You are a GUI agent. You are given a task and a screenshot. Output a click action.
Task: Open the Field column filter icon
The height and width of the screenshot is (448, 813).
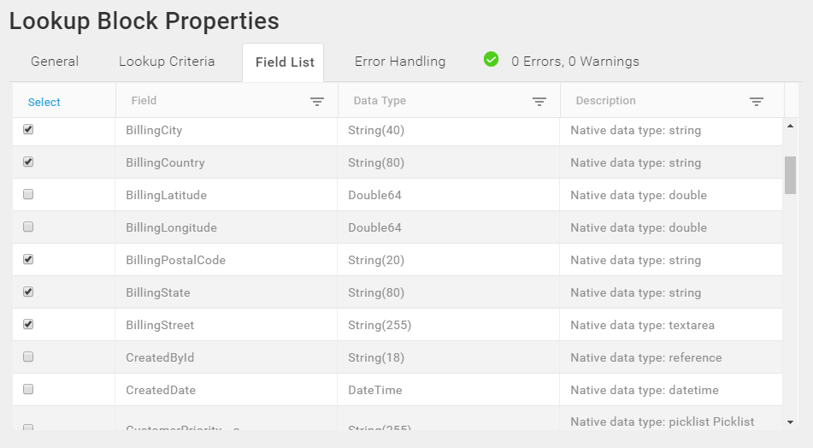point(317,102)
